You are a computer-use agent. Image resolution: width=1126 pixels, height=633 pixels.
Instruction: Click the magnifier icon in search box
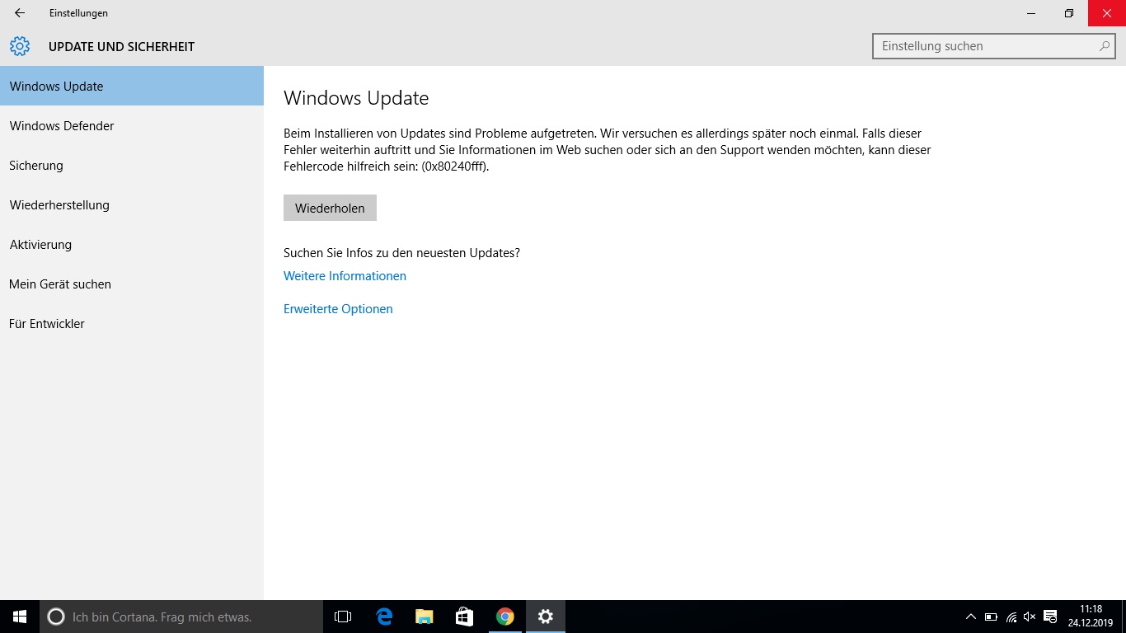(x=1105, y=46)
